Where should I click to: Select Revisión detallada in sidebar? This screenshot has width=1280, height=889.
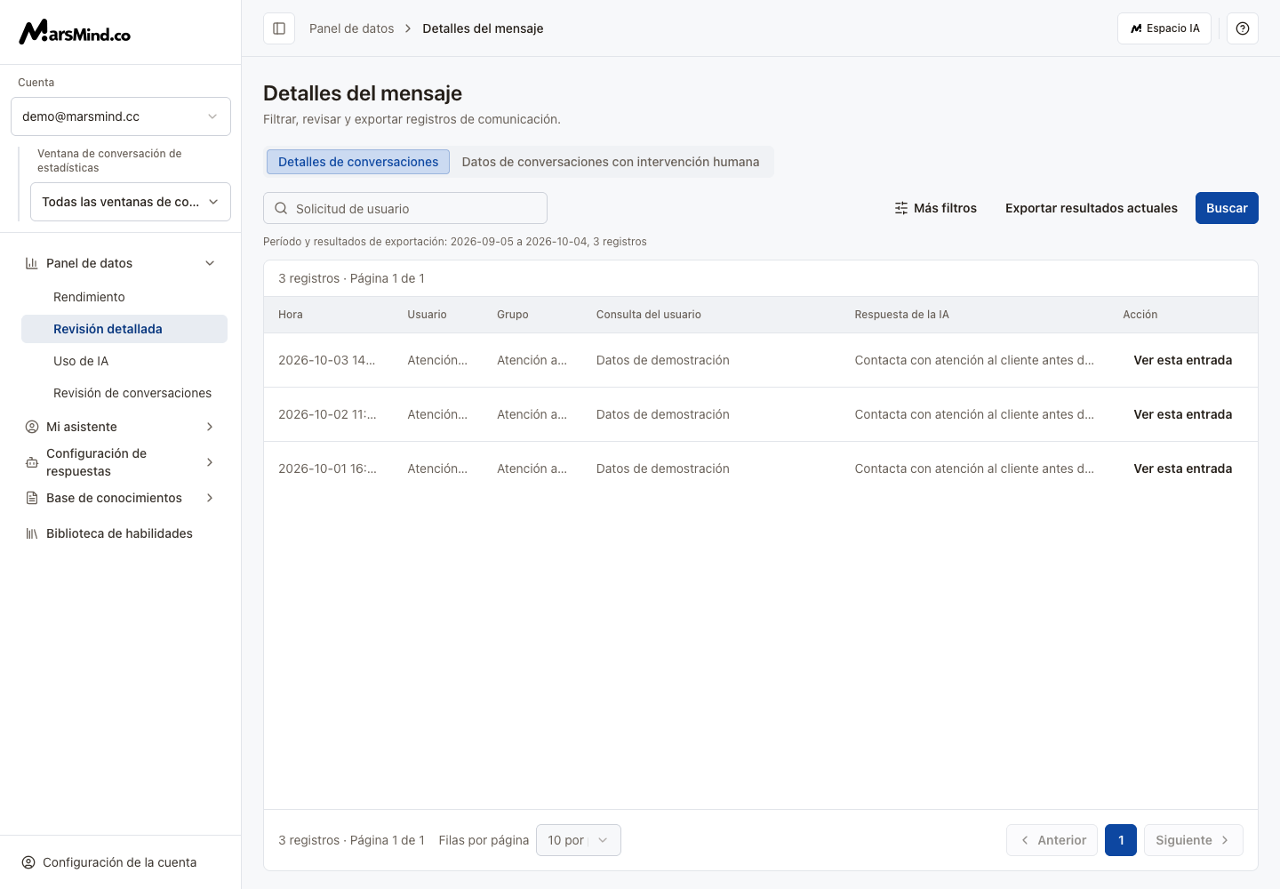pyautogui.click(x=124, y=329)
